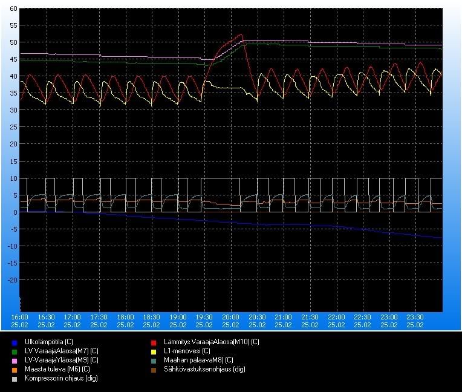Screen dimensions: 462x392
Task: Click the long compressor pulse around 19:45
Action: coord(220,195)
